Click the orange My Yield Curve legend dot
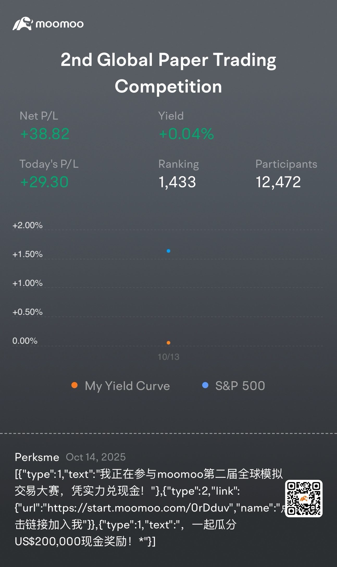Viewport: 337px width, 567px height. [x=74, y=385]
